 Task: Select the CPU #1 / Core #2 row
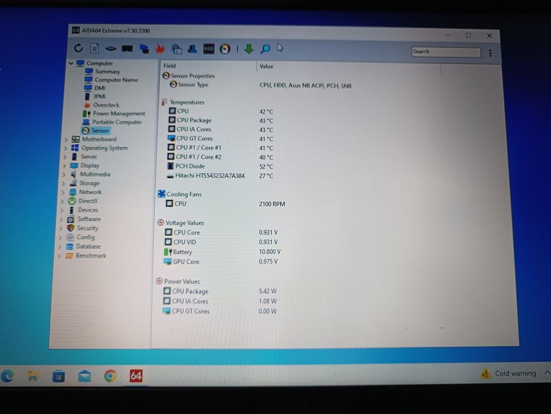(x=220, y=157)
